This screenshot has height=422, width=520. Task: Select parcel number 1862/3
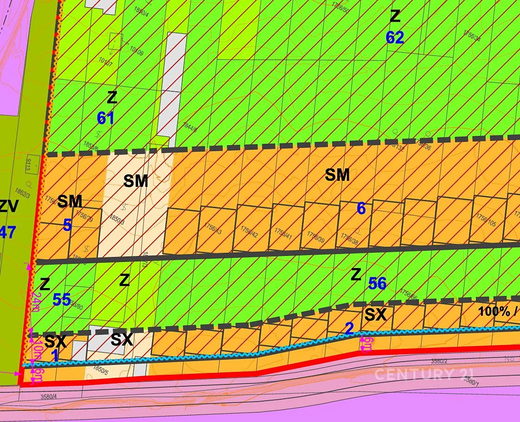point(22,193)
